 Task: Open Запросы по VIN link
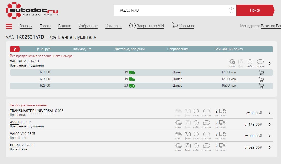click(150, 26)
